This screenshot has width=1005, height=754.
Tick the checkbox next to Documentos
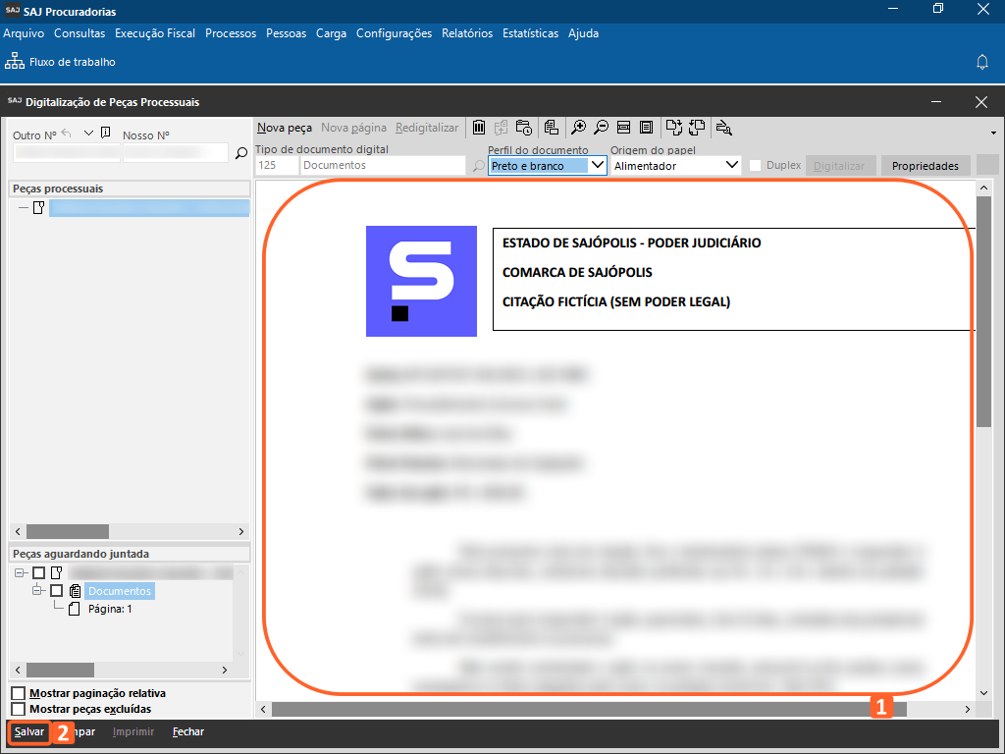click(x=56, y=591)
